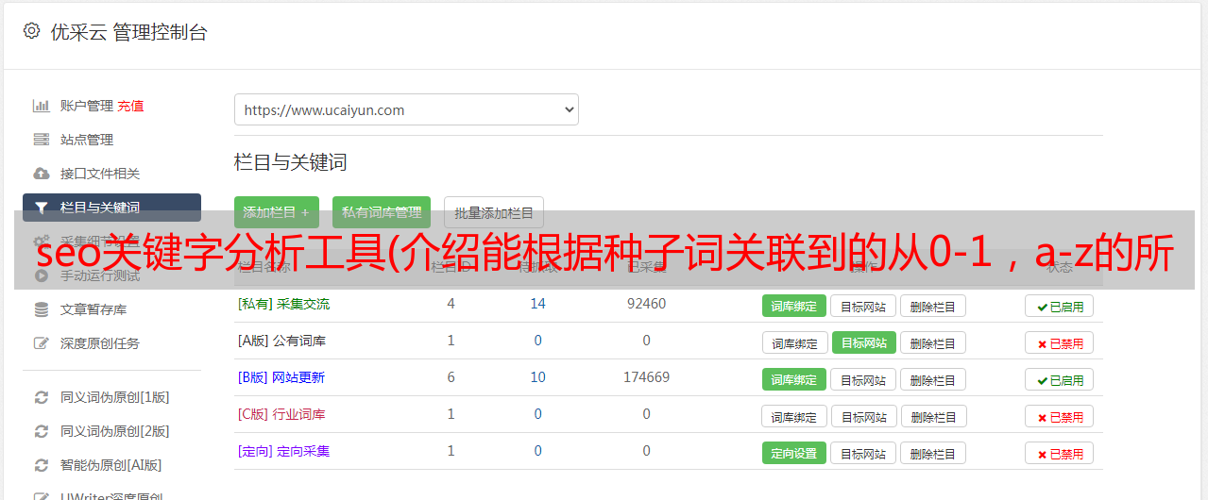Open 智能伪原创[AI版] menu item
The height and width of the screenshot is (500, 1208).
[111, 465]
